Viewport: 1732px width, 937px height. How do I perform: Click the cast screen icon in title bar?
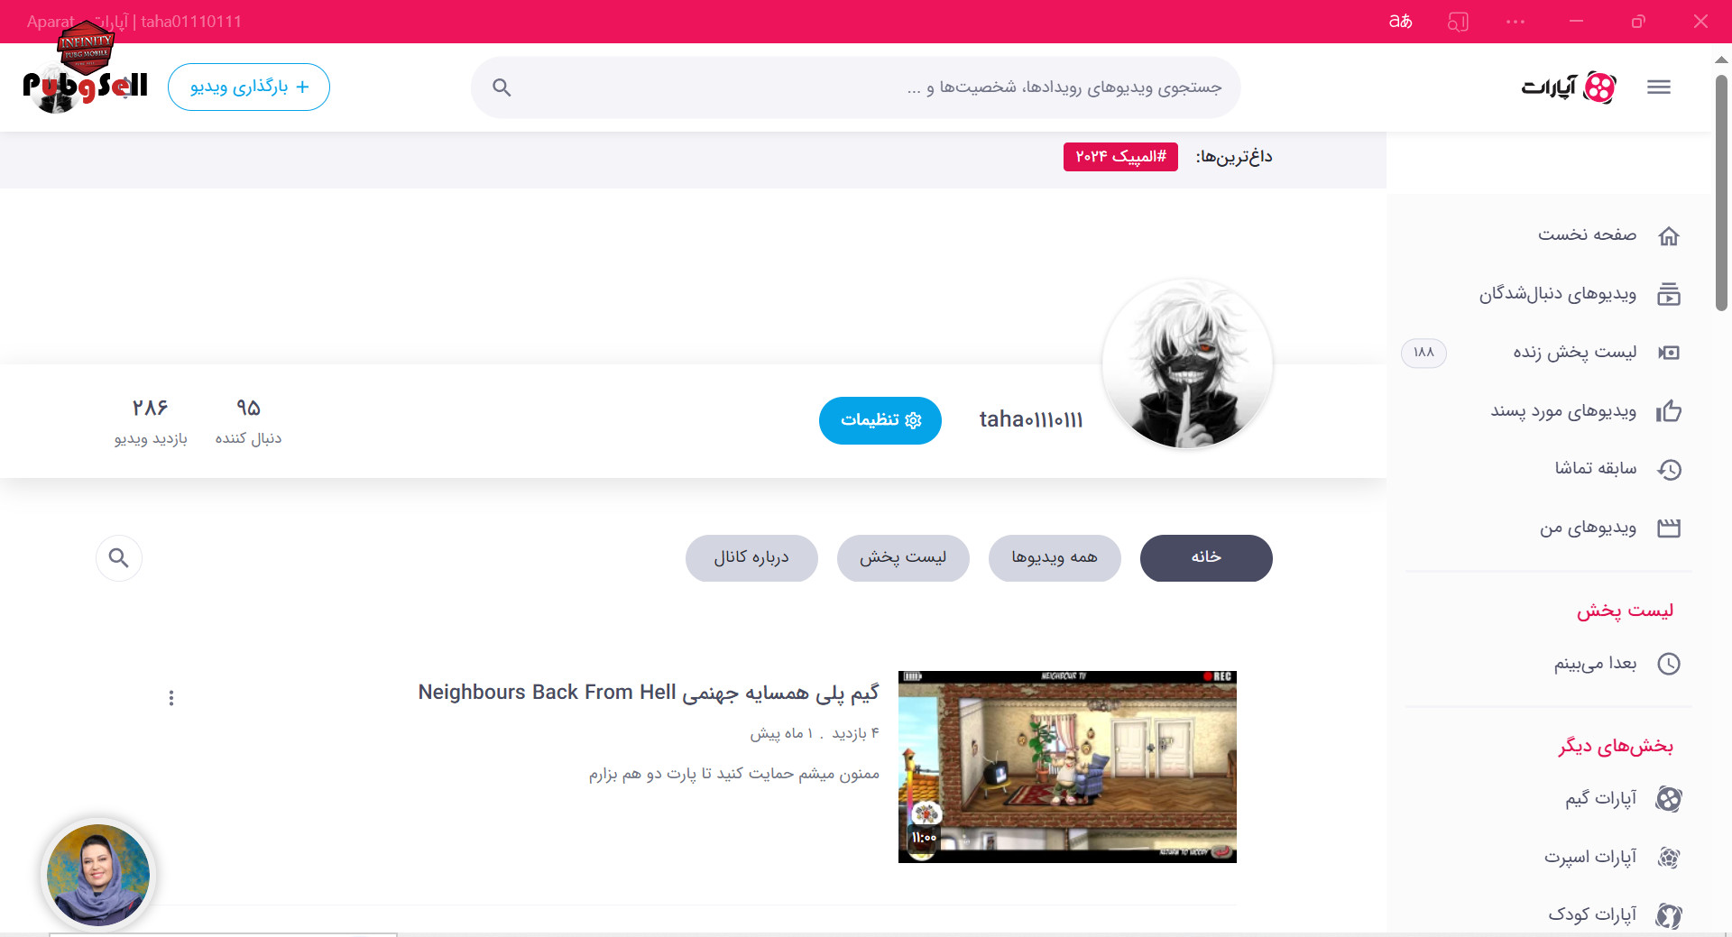[1458, 22]
